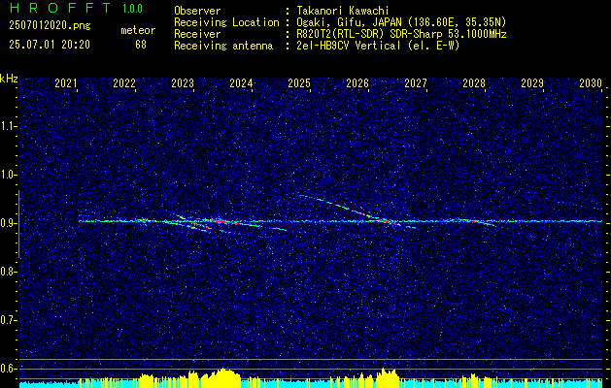Click the 1.0 kHz axis label

point(9,176)
